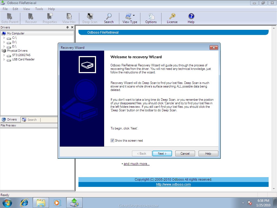This screenshot has height=208, width=277.
Task: Open the Edit menu
Action: click(x=15, y=9)
